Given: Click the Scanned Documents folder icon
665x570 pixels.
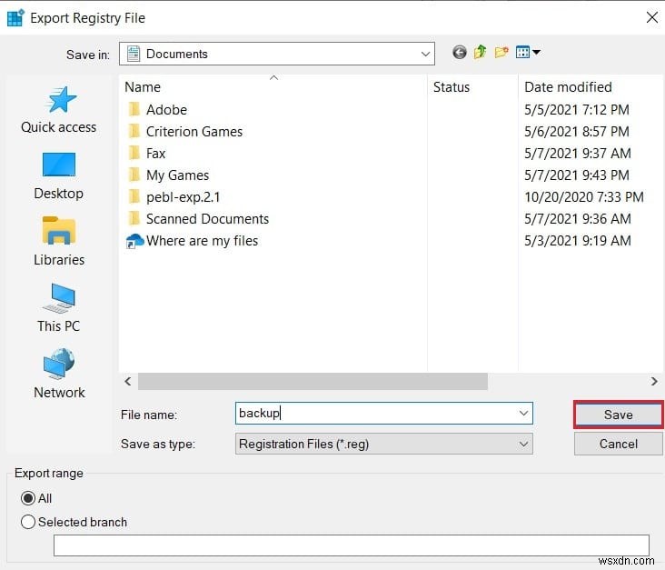Looking at the screenshot, I should pyautogui.click(x=134, y=218).
